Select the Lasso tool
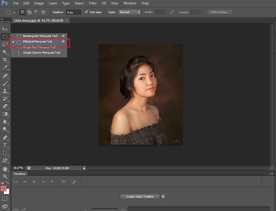Image resolution: width=276 pixels, height=211 pixels. 5,44
